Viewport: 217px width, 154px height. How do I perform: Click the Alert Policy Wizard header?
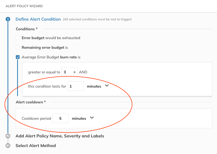click(24, 6)
